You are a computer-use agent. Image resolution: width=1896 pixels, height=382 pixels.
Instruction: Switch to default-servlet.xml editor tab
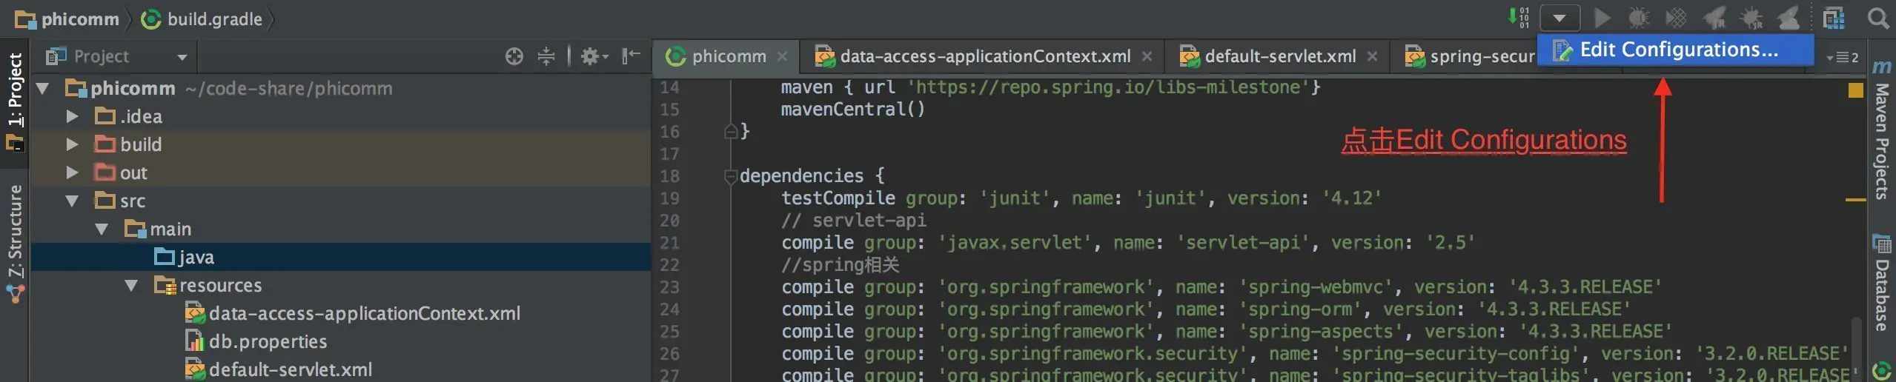pos(1279,56)
